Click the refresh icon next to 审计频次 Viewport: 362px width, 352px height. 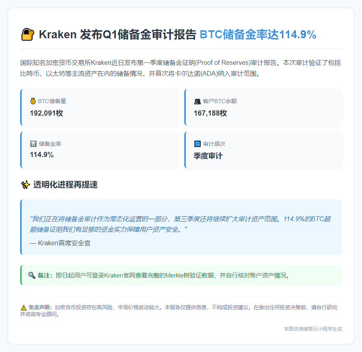pos(197,144)
